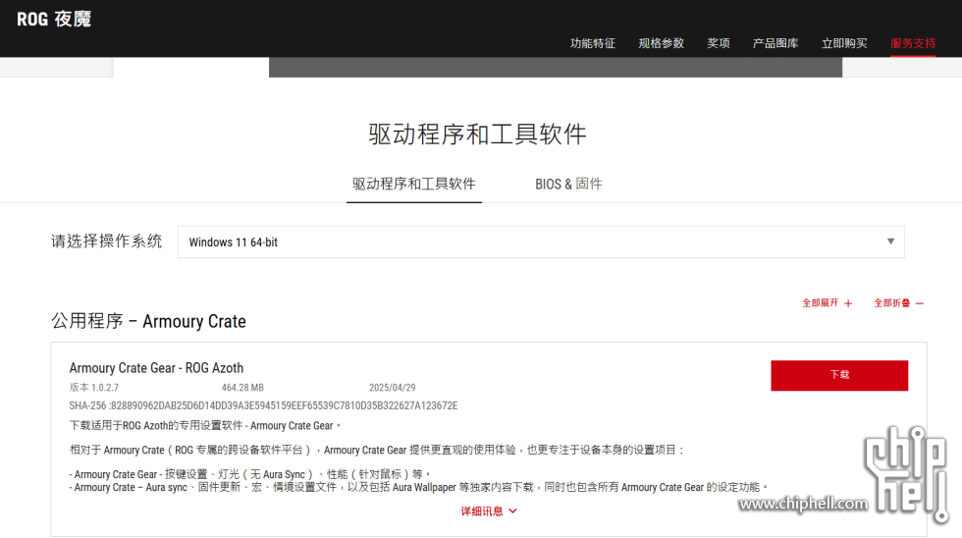
Task: Open the Windows 11 64-bit OS dropdown
Action: click(x=541, y=242)
